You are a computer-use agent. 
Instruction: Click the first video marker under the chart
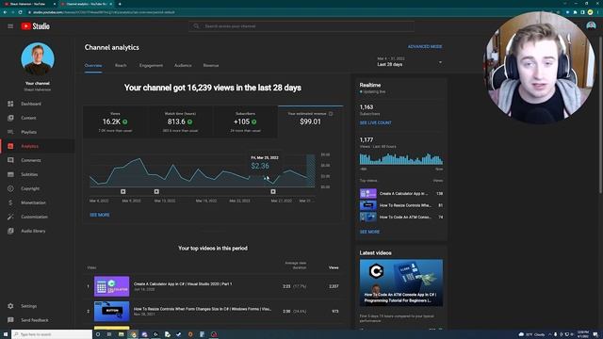click(123, 191)
